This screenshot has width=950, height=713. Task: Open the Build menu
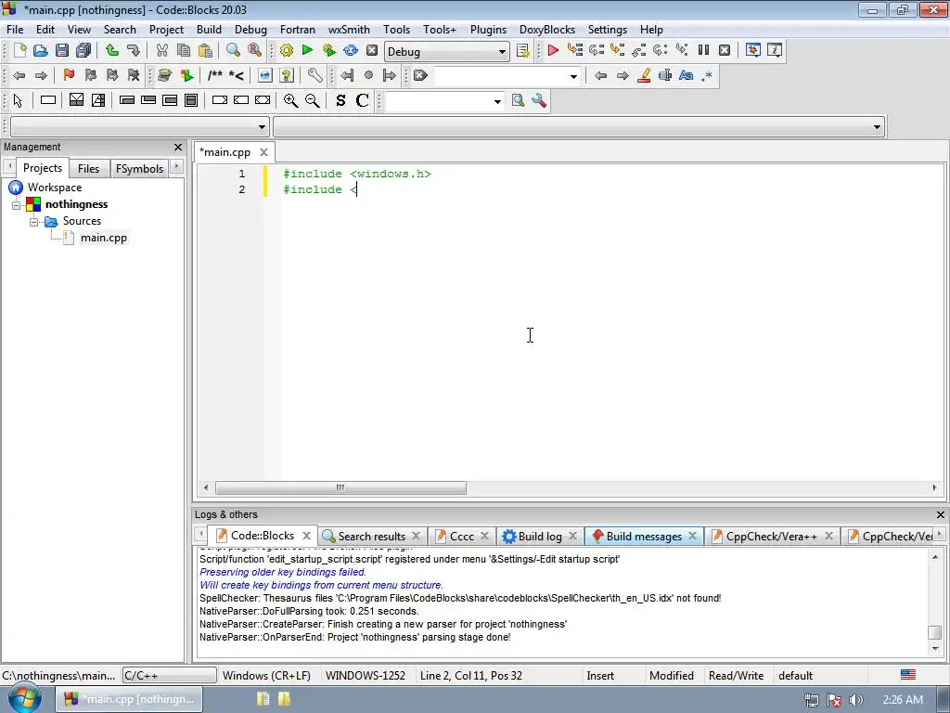point(209,30)
